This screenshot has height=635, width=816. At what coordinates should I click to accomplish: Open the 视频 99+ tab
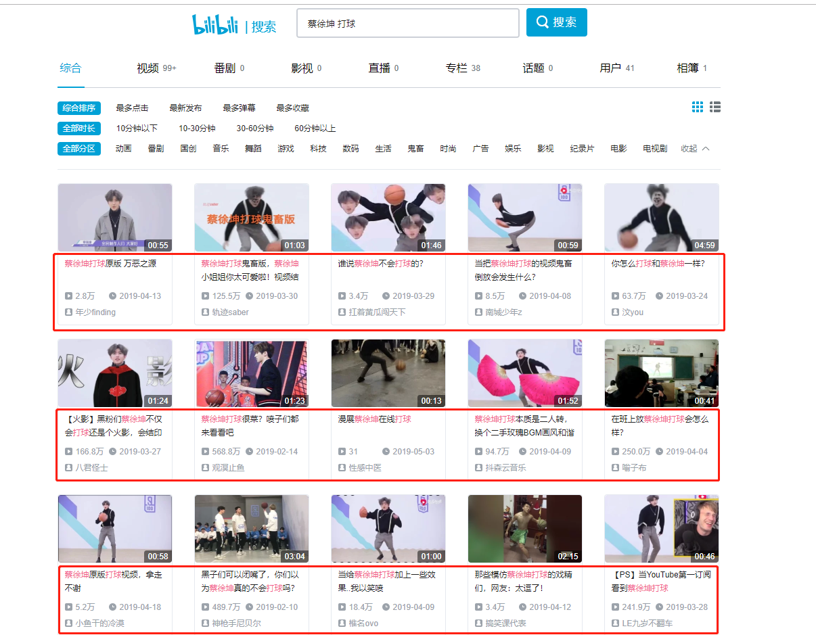[156, 68]
